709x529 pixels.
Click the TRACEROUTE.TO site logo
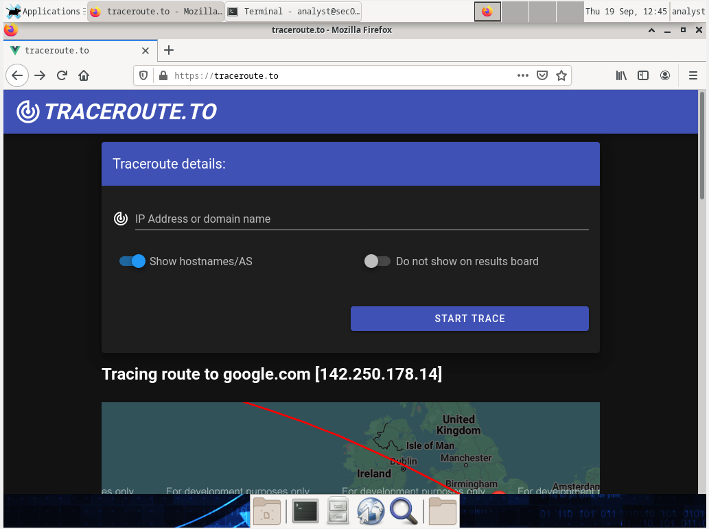pyautogui.click(x=117, y=112)
